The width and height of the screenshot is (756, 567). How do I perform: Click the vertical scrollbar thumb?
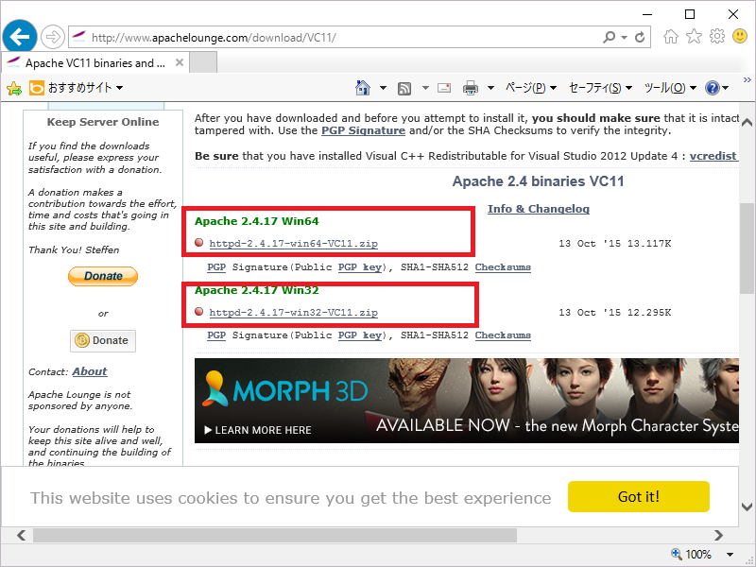point(747,248)
